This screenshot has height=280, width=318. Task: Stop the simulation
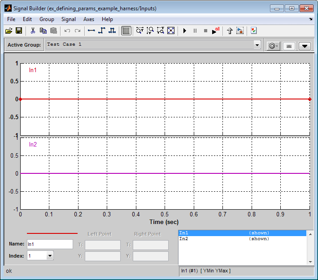(205, 31)
